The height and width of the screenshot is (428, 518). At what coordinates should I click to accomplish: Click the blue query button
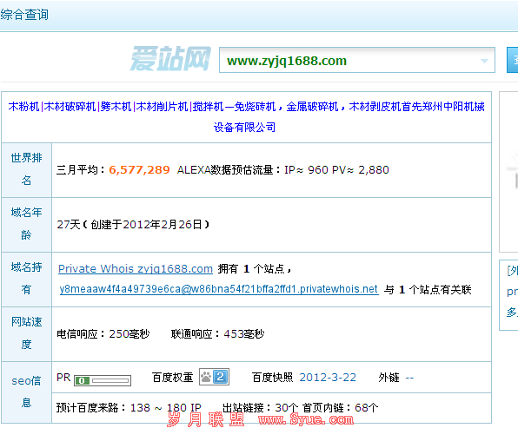coord(513,60)
